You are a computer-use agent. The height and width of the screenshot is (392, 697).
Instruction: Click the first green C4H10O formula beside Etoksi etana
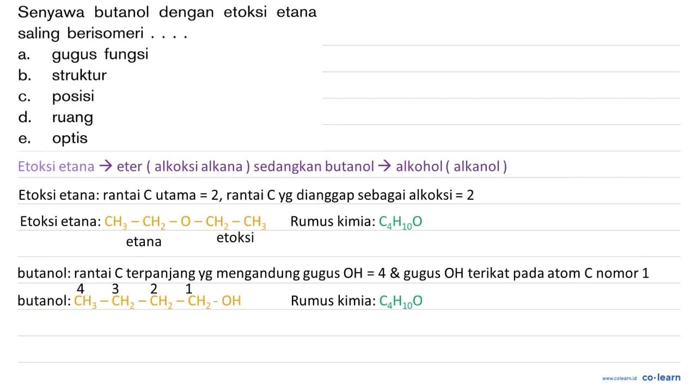coord(400,222)
